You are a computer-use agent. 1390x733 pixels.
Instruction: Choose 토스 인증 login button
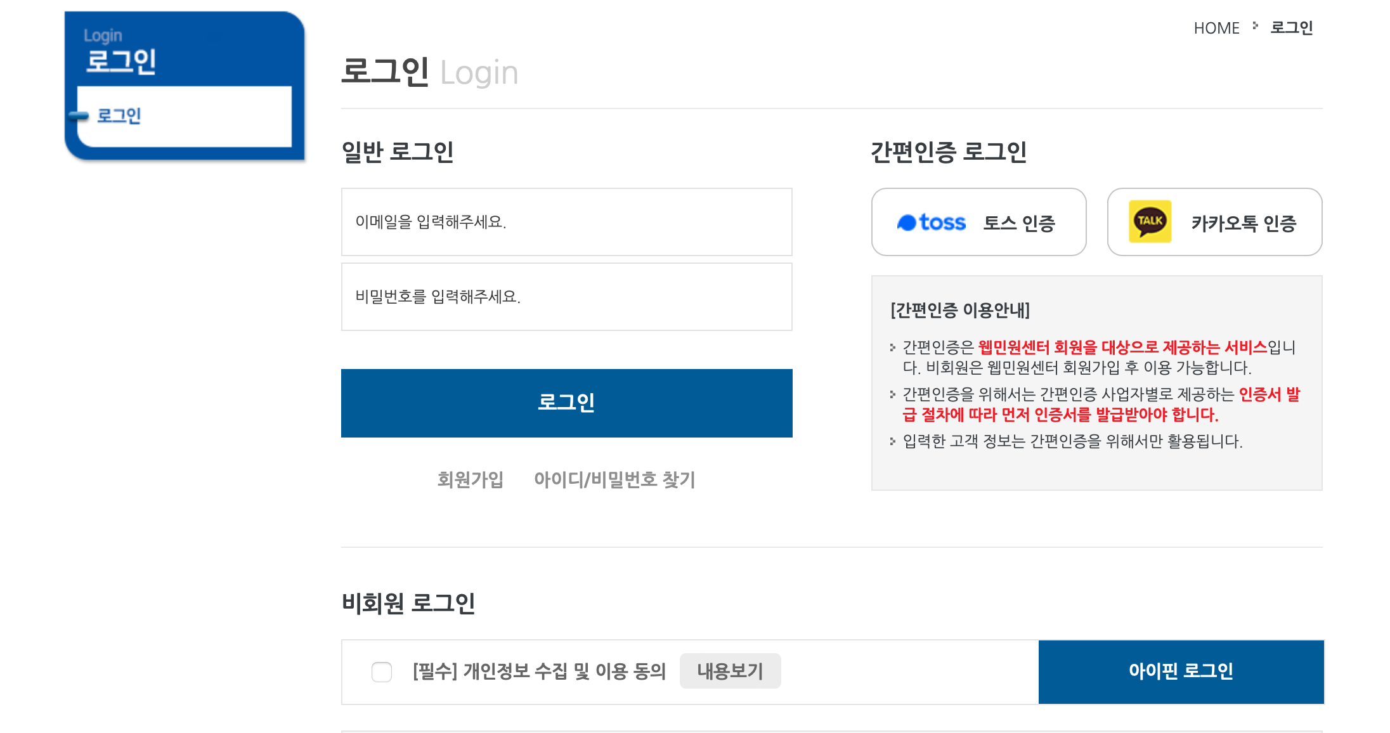(x=979, y=222)
